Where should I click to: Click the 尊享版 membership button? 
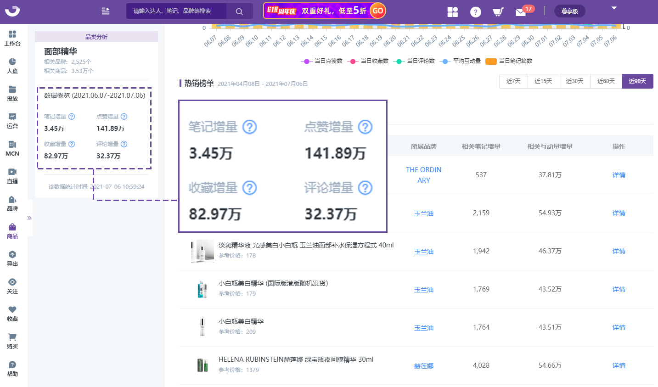point(569,11)
